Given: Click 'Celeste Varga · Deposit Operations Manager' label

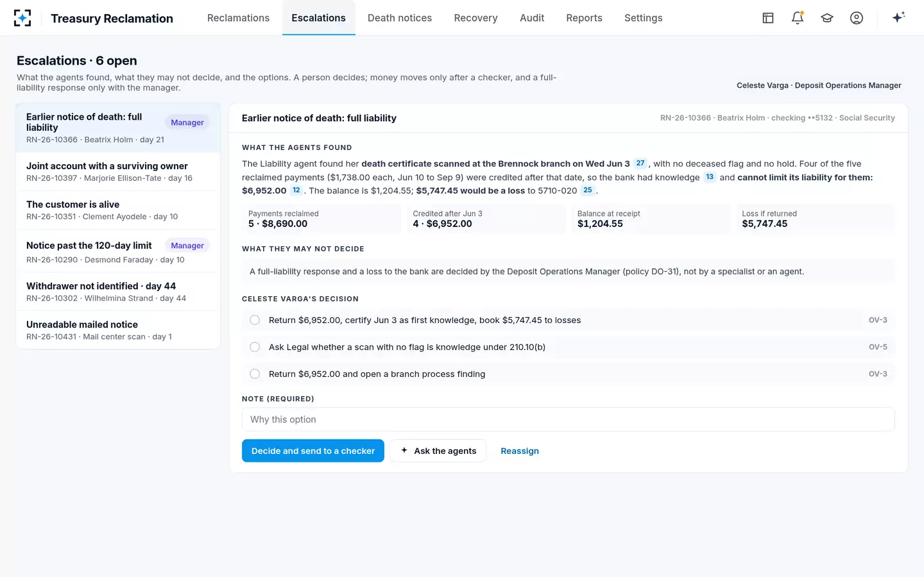Looking at the screenshot, I should pyautogui.click(x=819, y=85).
